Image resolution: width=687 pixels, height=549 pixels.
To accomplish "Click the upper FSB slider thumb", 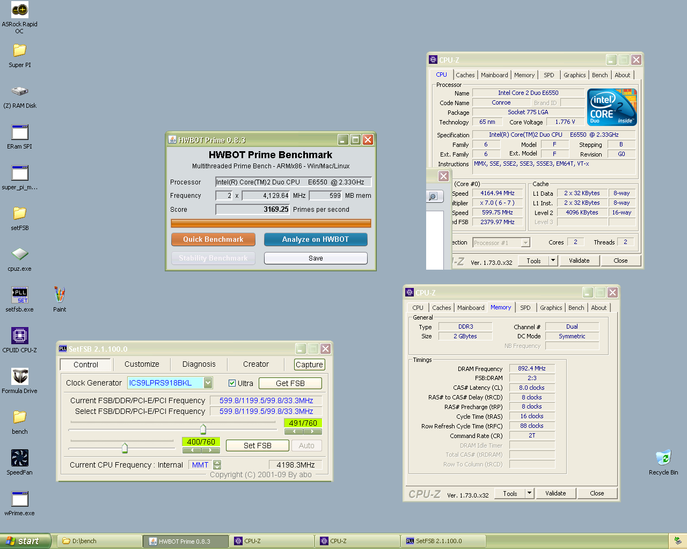I will pyautogui.click(x=203, y=429).
